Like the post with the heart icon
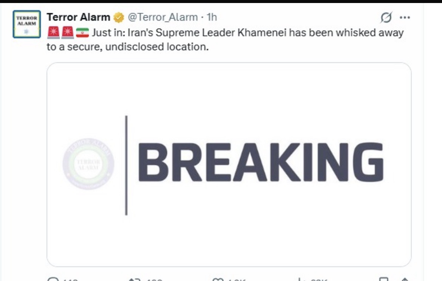The image size is (442, 281). coord(218,279)
